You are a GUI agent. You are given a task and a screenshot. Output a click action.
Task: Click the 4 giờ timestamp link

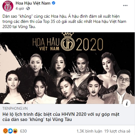pos(20,9)
